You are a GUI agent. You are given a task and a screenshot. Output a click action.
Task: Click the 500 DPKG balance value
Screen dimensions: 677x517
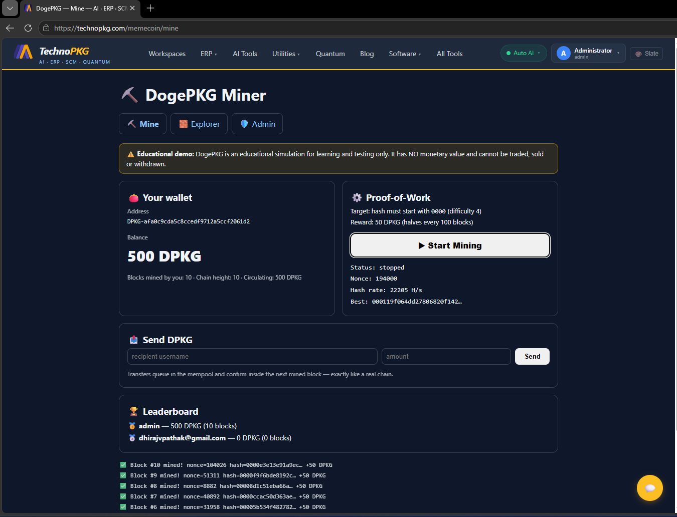tap(164, 256)
